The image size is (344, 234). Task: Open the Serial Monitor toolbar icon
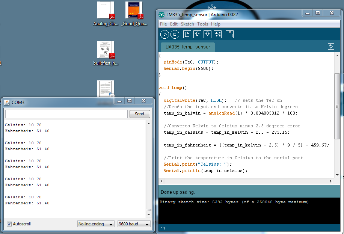(x=230, y=35)
